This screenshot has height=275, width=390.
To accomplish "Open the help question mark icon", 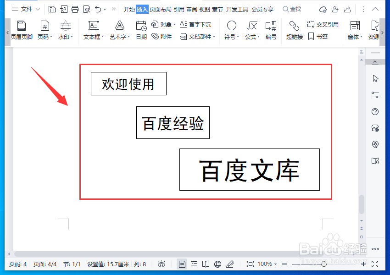I will 375,111.
